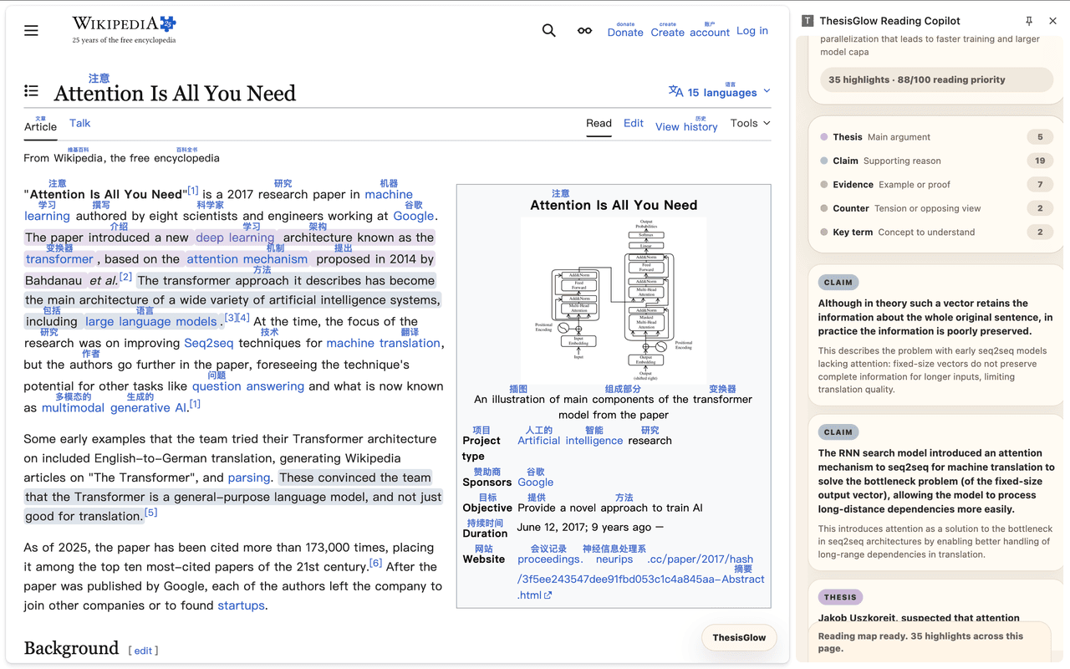Open the transformer architecture diagram image
The height and width of the screenshot is (669, 1070).
click(614, 301)
